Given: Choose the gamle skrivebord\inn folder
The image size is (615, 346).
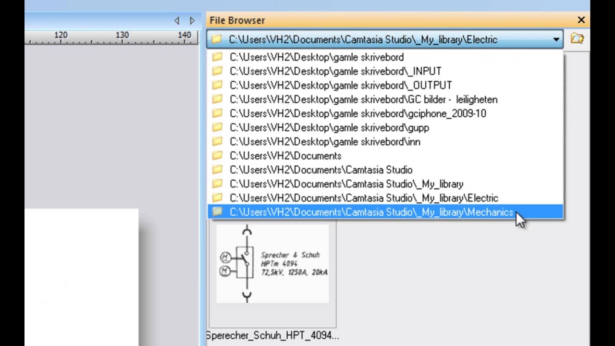Looking at the screenshot, I should (x=385, y=142).
